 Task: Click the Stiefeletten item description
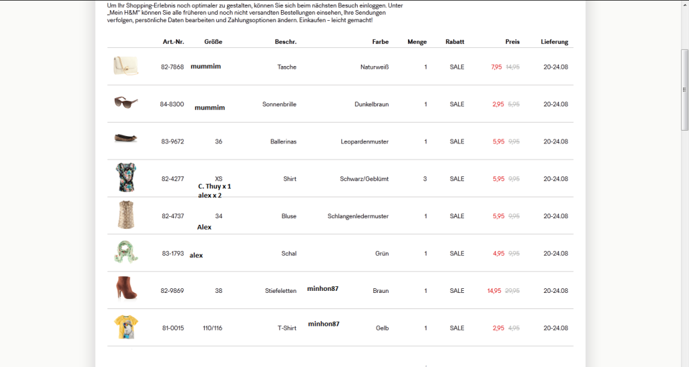click(x=281, y=291)
